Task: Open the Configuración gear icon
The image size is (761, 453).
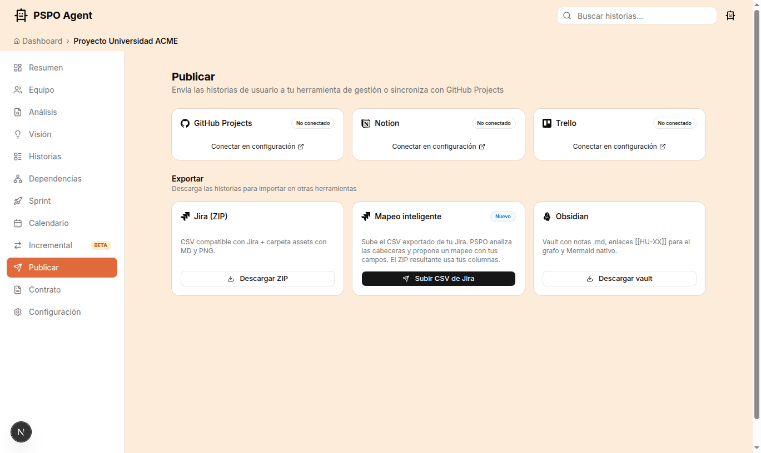Action: (x=17, y=311)
